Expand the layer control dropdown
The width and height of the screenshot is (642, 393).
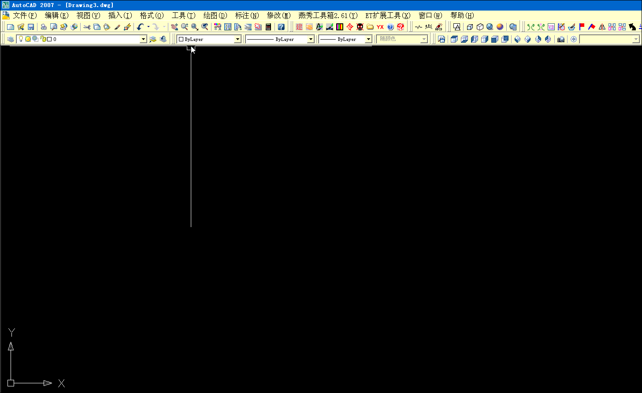143,39
